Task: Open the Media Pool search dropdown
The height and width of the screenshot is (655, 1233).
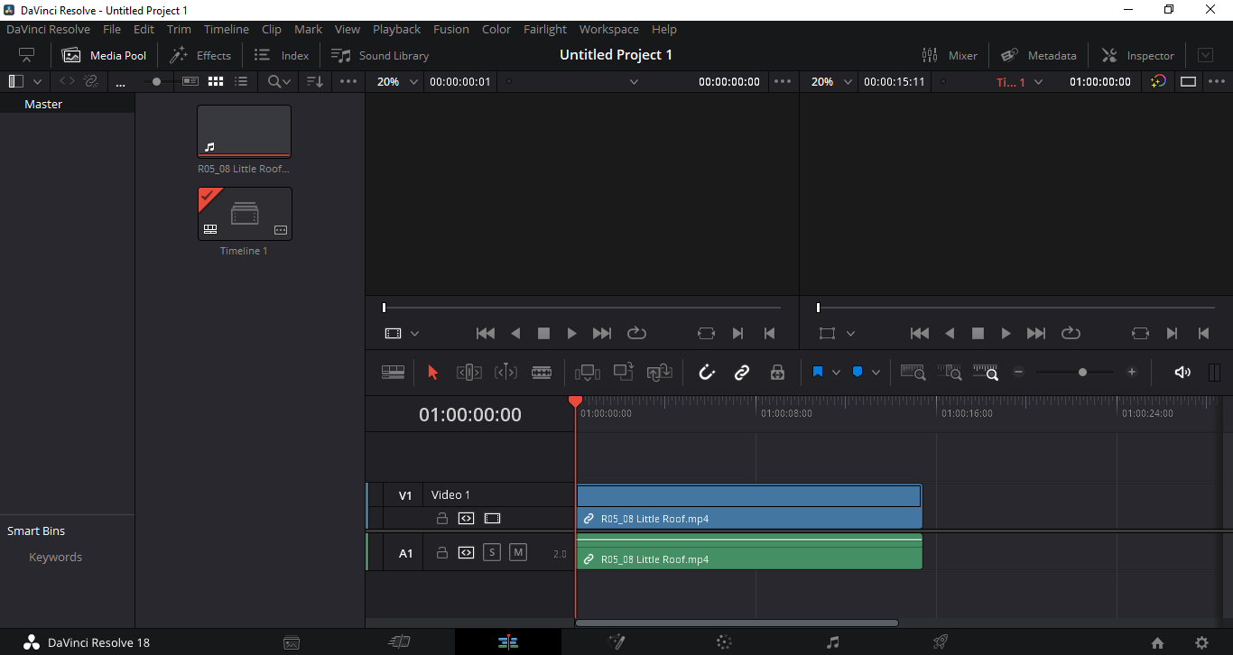Action: [280, 81]
